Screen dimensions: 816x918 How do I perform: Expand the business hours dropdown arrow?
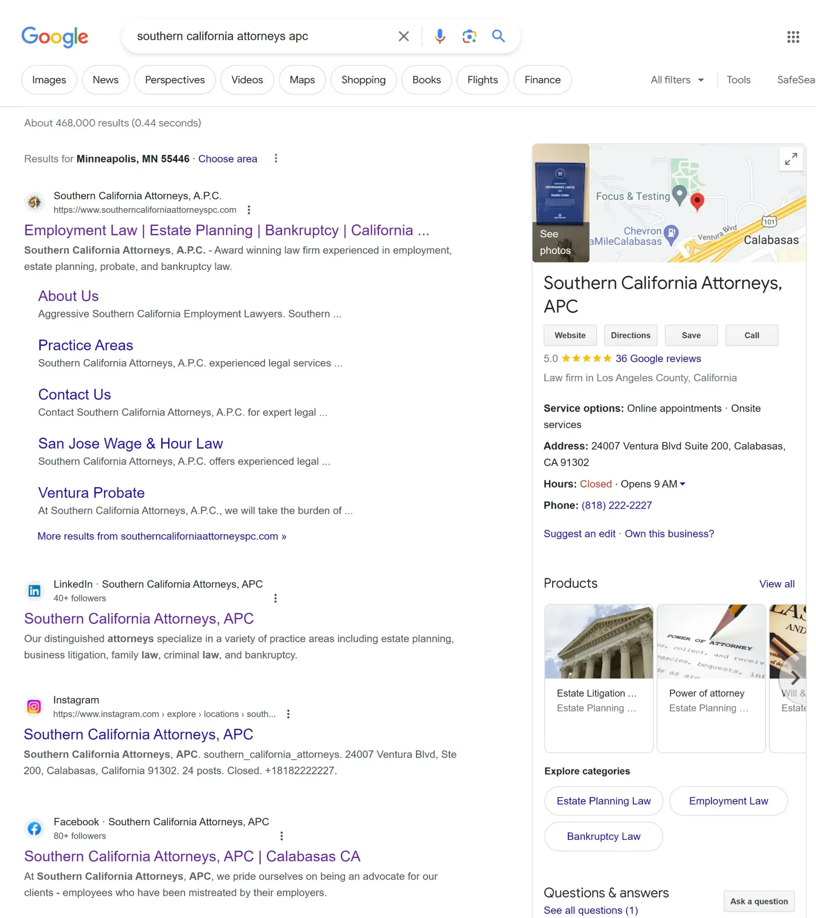click(683, 484)
